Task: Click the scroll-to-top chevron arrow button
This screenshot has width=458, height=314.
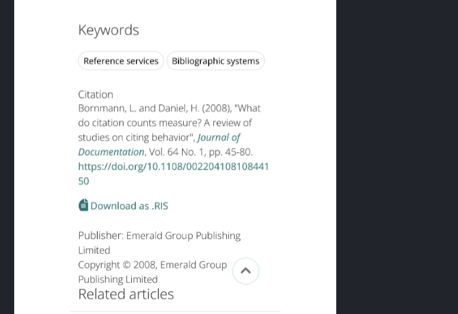Action: pyautogui.click(x=246, y=271)
